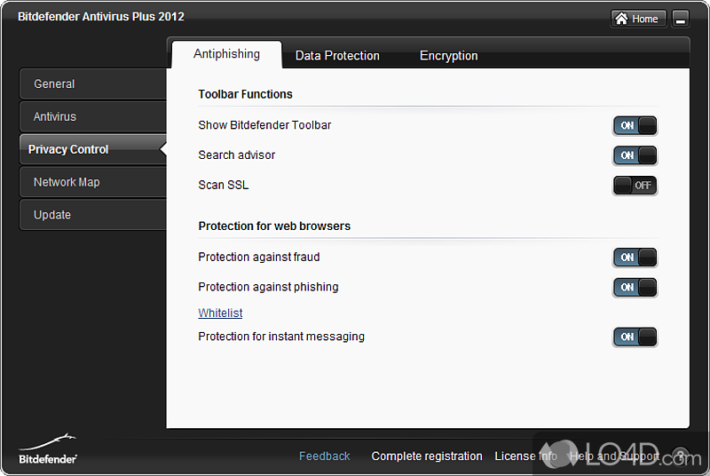
Task: Click Complete registration link
Action: 427,456
